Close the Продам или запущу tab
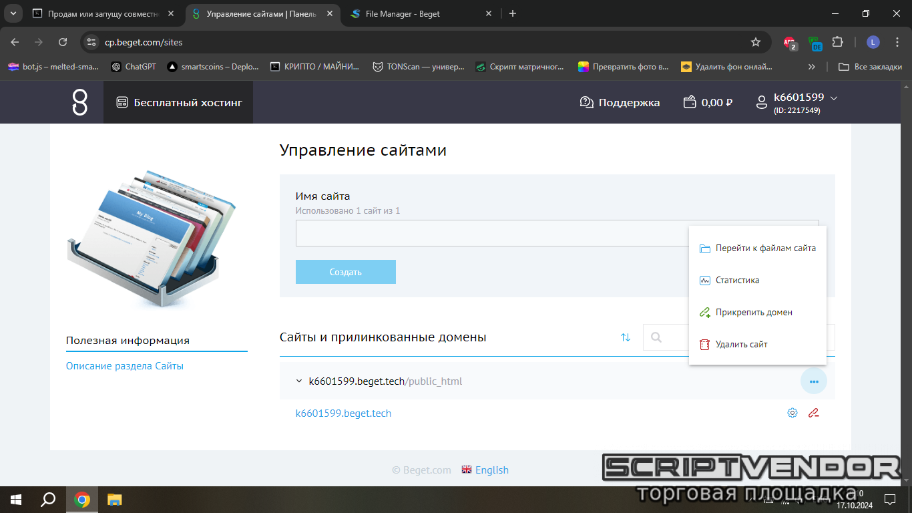 170,13
